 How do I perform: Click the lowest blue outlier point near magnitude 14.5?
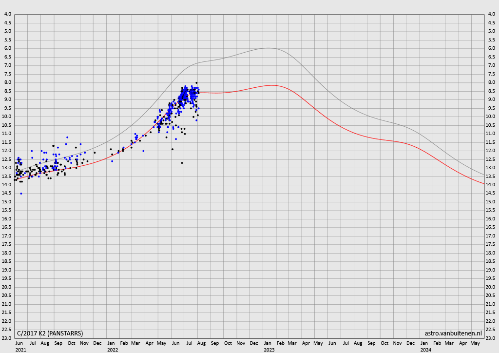point(21,194)
